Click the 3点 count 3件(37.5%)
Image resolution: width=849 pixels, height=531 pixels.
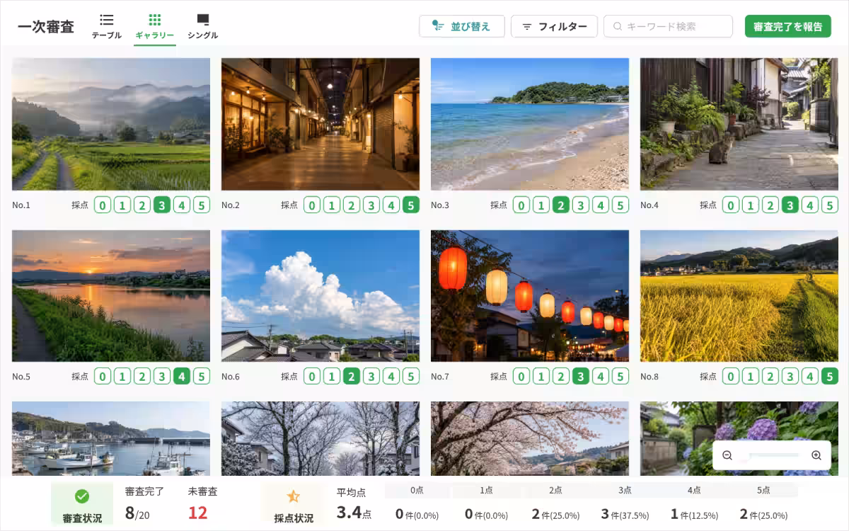point(625,514)
